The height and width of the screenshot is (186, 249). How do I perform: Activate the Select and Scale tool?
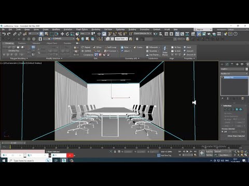click(x=72, y=34)
